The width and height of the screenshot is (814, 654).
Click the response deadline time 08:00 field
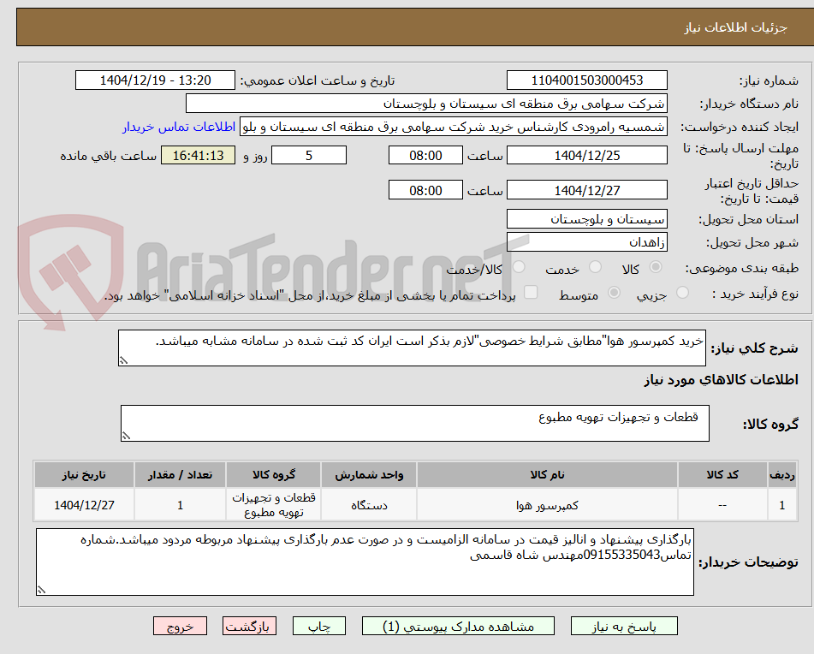click(425, 155)
